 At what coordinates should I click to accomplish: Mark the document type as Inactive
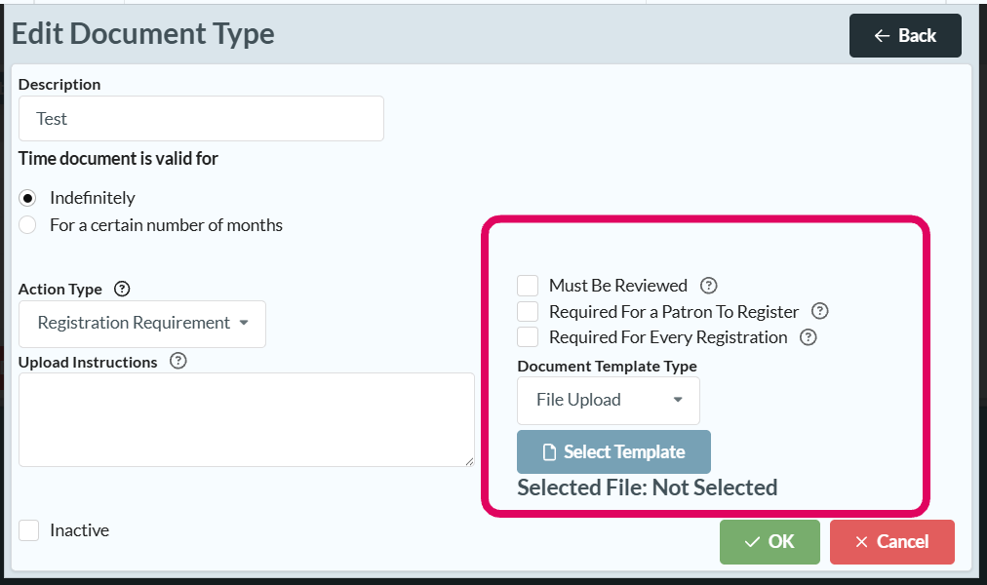coord(29,530)
